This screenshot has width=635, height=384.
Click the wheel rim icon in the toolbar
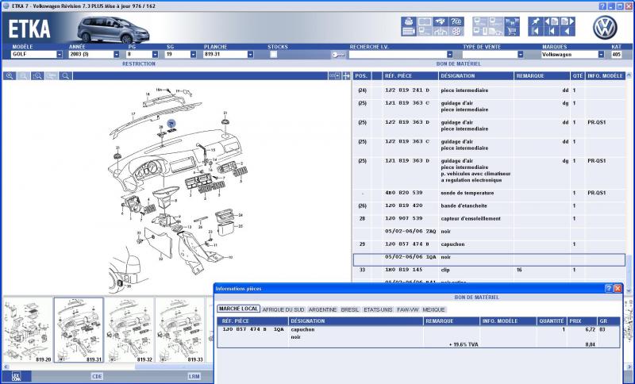pos(456,31)
